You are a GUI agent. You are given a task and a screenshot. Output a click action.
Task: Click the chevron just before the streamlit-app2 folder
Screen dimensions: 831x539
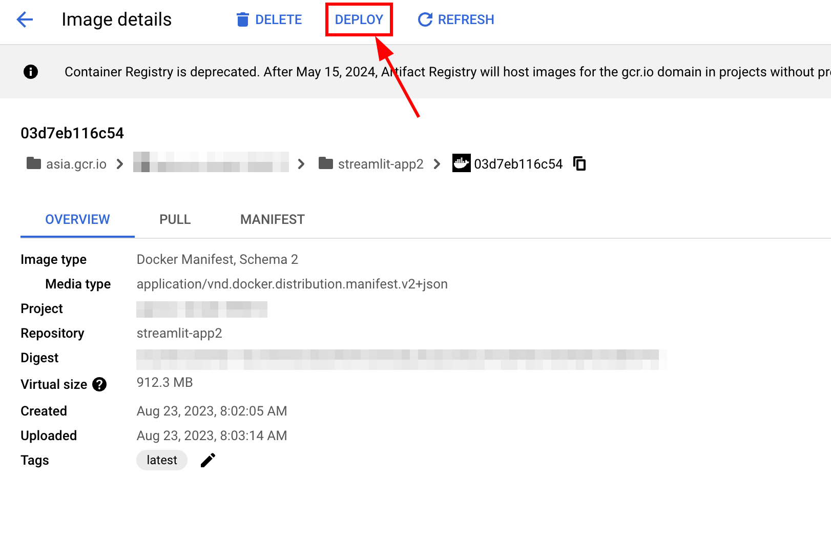[301, 164]
